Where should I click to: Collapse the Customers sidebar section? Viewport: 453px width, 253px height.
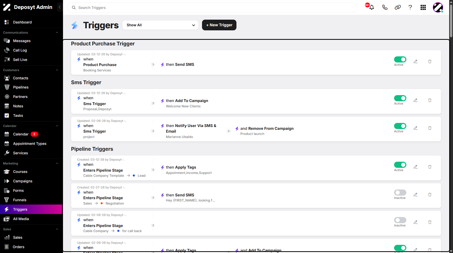(x=57, y=70)
